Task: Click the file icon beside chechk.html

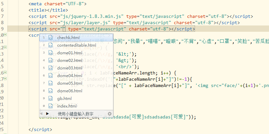Action: tap(51, 37)
